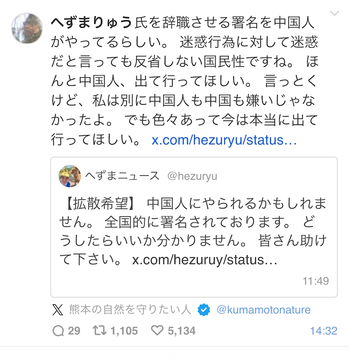View the 5,134 likes count
Viewport: 349px width, 359px height.
click(x=182, y=331)
